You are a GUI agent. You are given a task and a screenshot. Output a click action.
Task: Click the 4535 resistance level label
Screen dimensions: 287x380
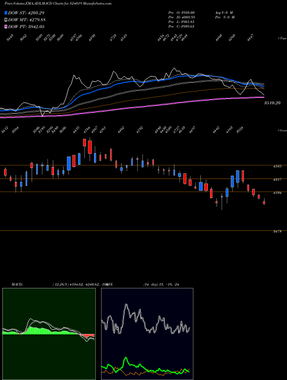tap(277, 166)
